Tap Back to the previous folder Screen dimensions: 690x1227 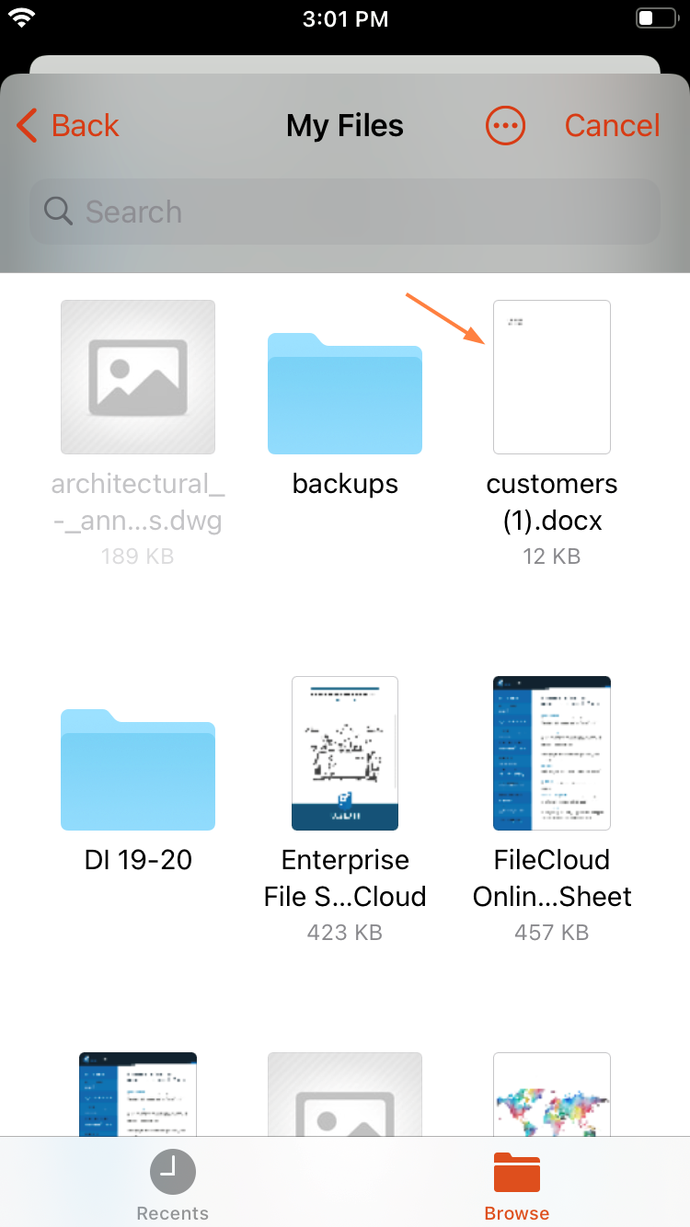(67, 125)
